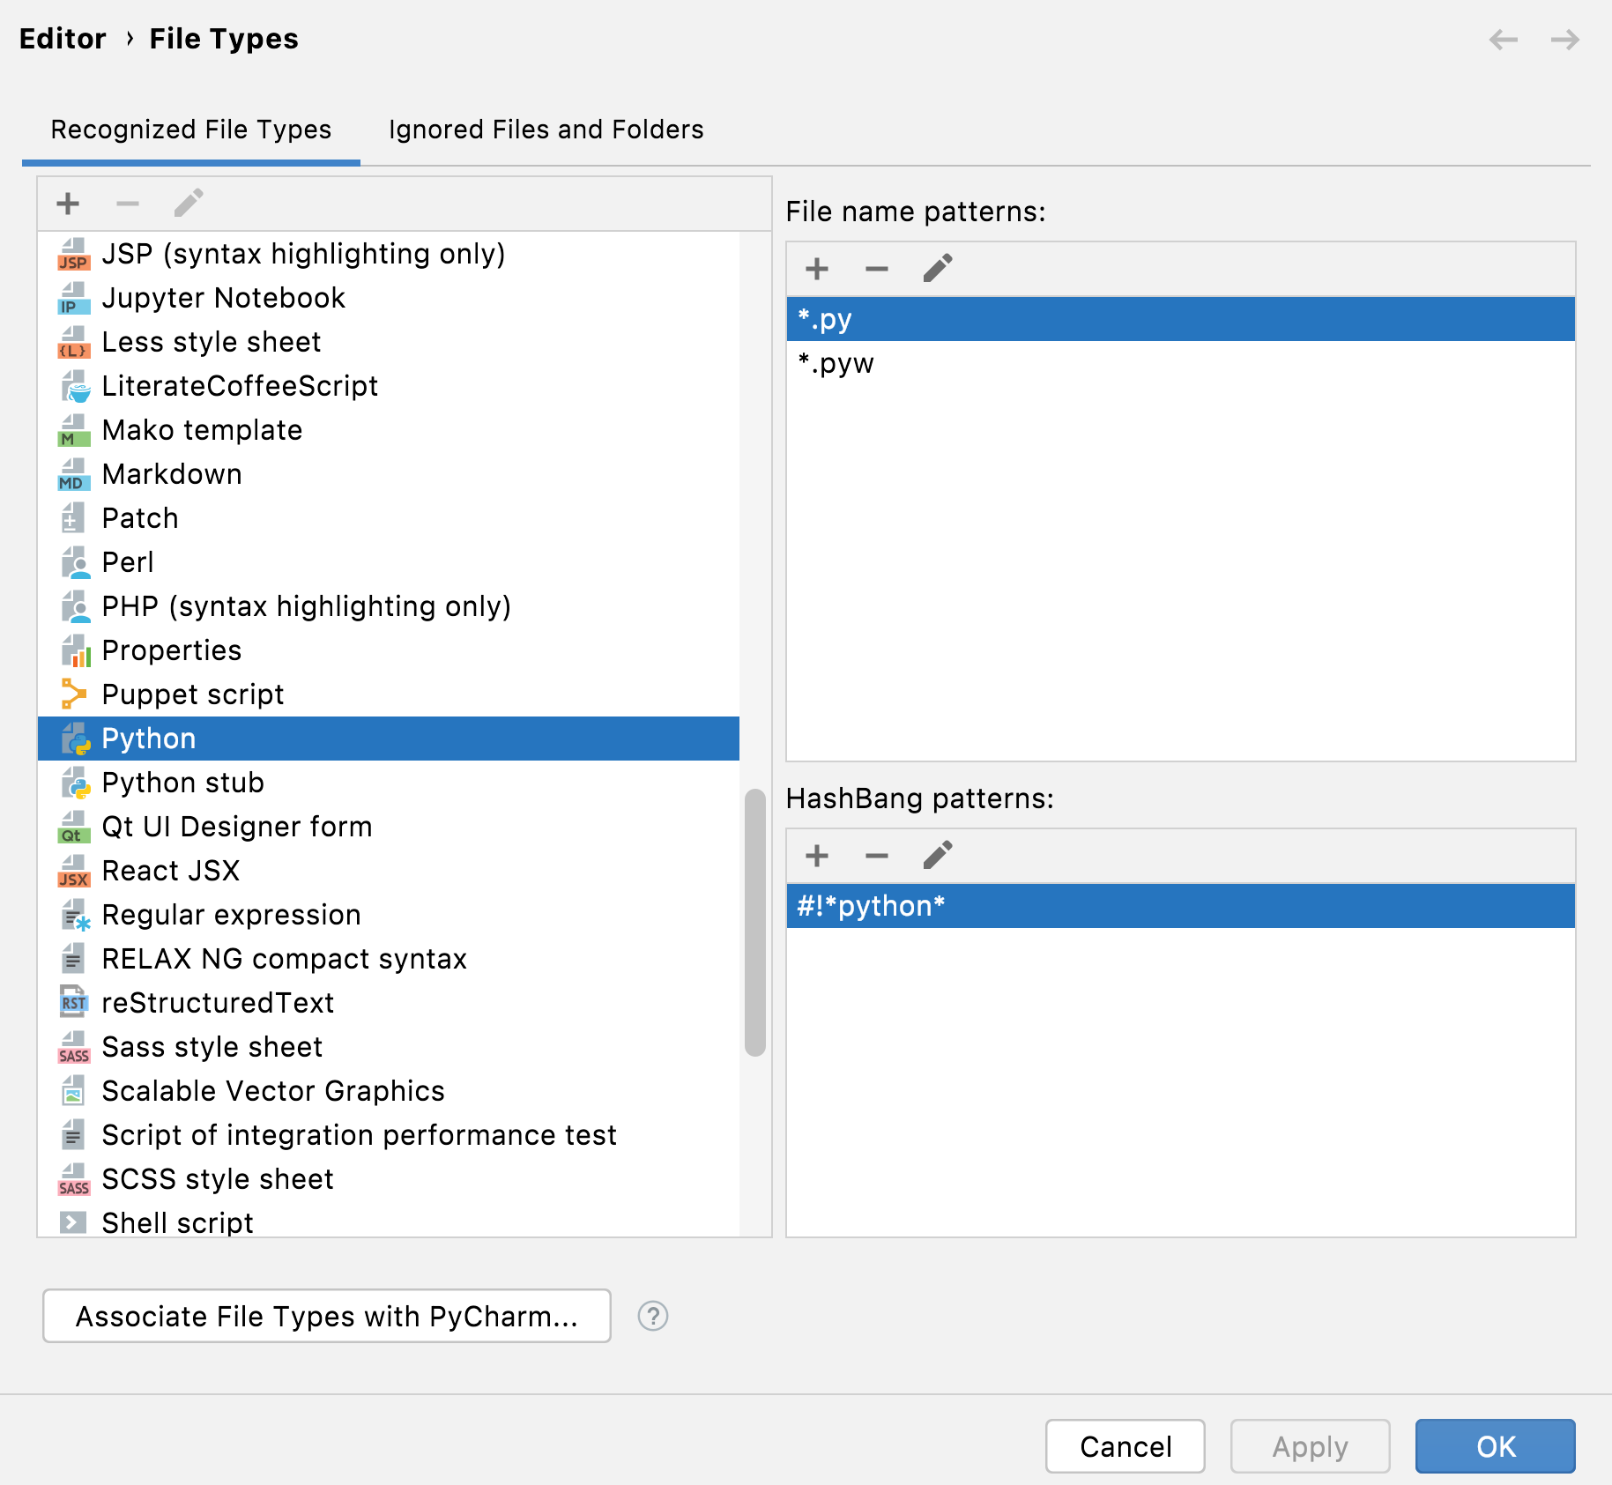The height and width of the screenshot is (1485, 1612).
Task: Switch to the Recognized File Types tab
Action: tap(190, 129)
